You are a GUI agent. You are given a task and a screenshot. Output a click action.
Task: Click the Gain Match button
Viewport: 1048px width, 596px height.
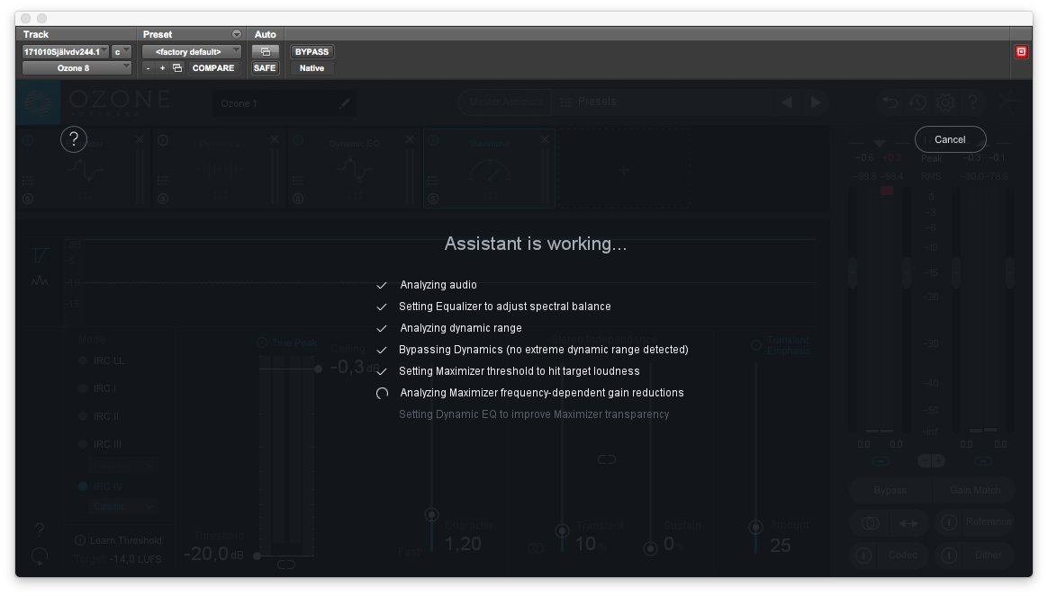tap(974, 490)
